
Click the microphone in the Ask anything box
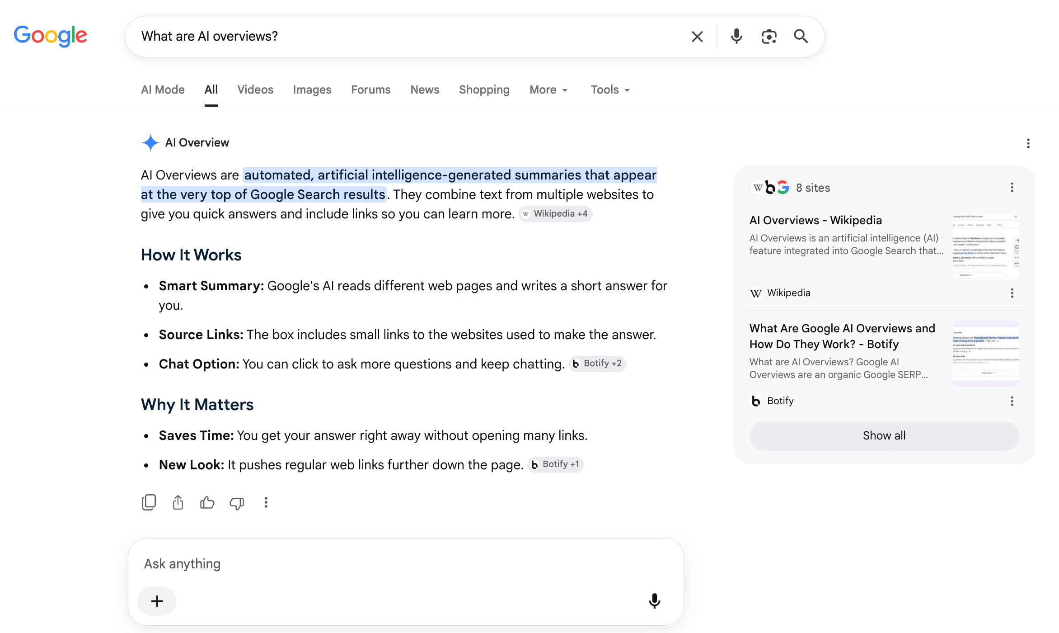pyautogui.click(x=654, y=601)
